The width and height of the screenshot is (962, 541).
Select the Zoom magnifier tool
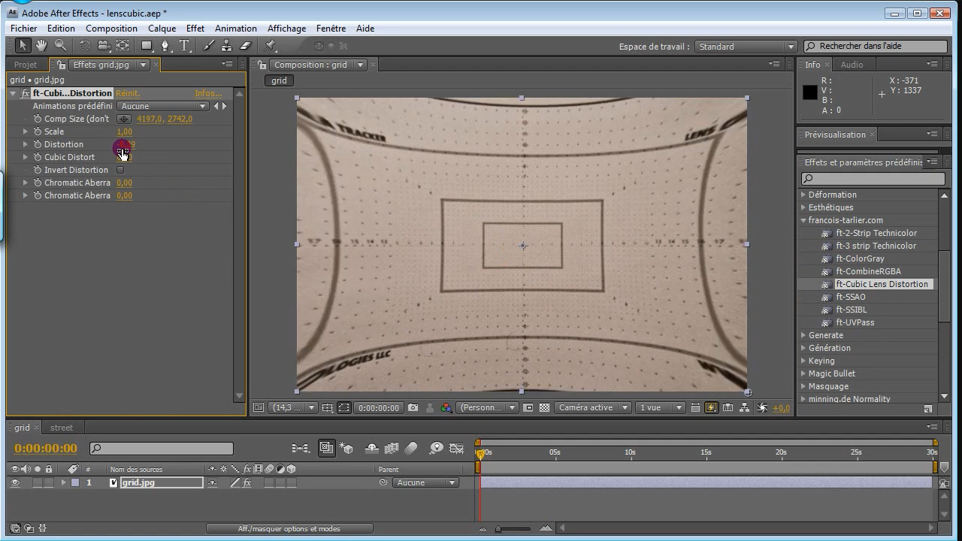(60, 46)
